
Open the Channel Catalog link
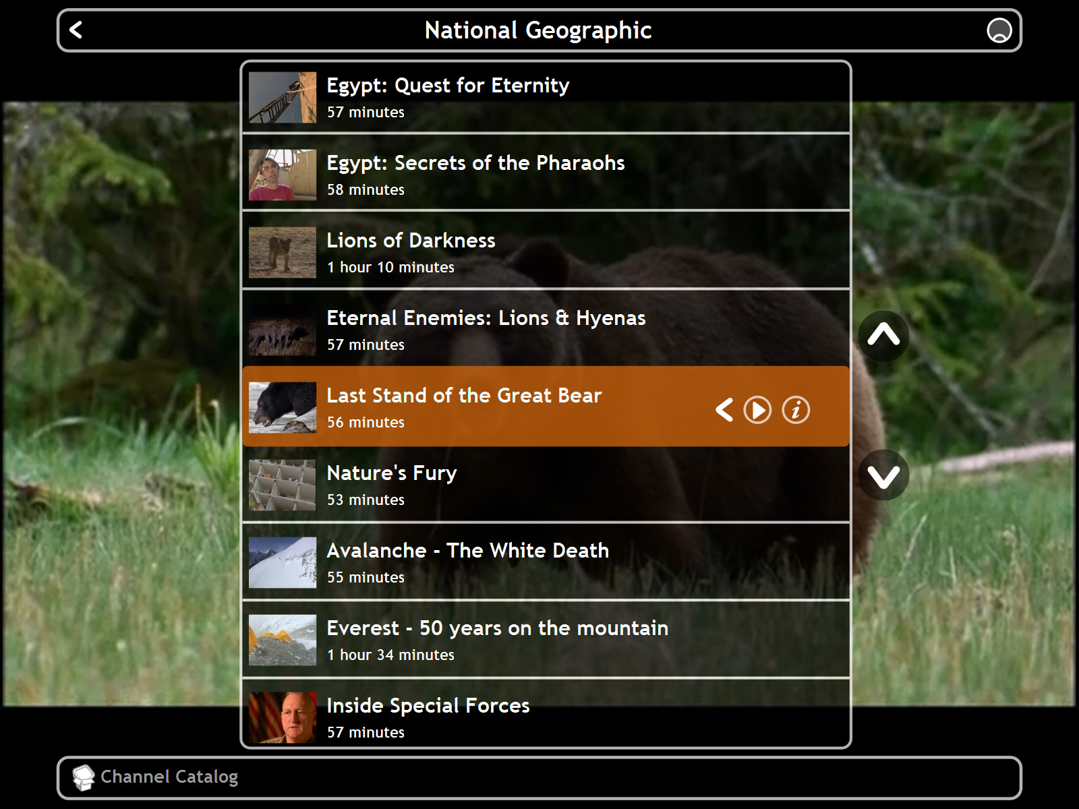click(x=169, y=777)
